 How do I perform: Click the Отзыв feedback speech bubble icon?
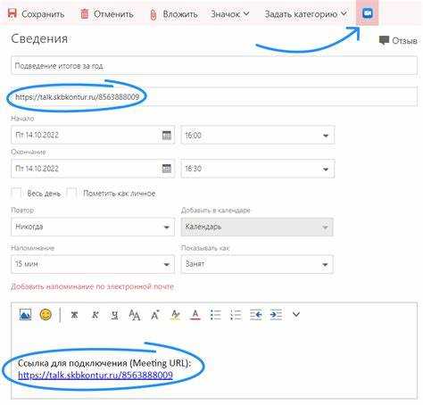[384, 40]
